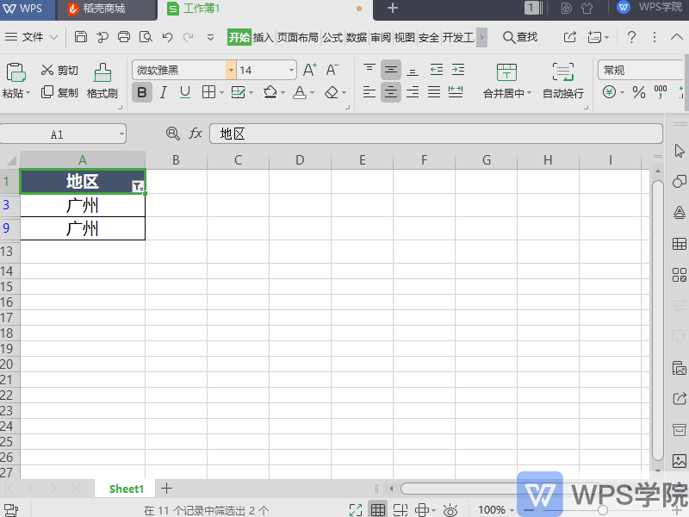The image size is (689, 517).
Task: Click the Auto Wrap (自动换行) icon
Action: (x=562, y=72)
